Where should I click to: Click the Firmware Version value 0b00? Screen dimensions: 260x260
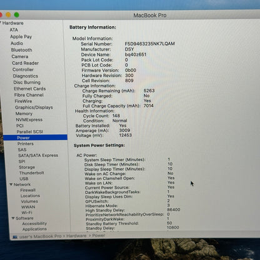[131, 70]
